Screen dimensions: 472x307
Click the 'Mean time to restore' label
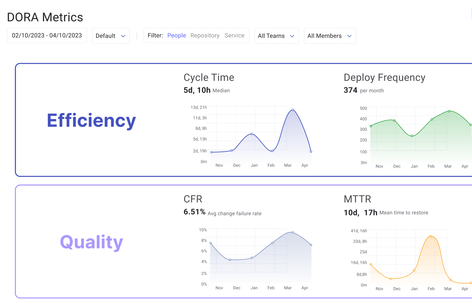[404, 213]
